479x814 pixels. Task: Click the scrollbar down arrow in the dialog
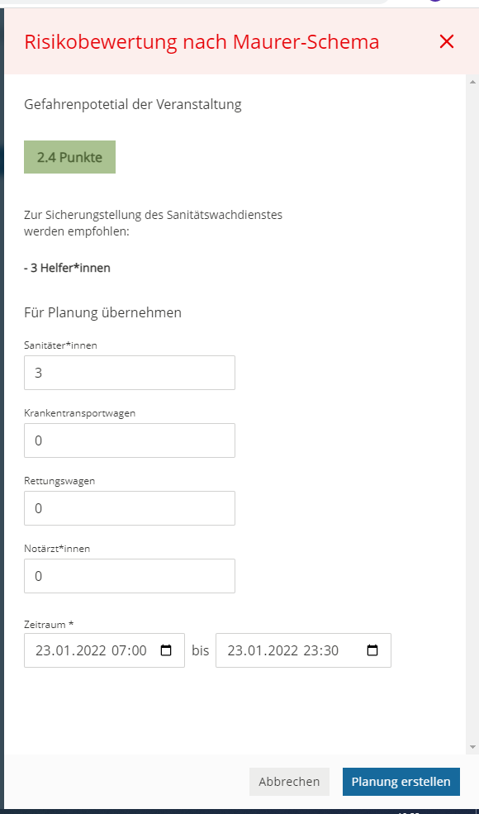472,746
